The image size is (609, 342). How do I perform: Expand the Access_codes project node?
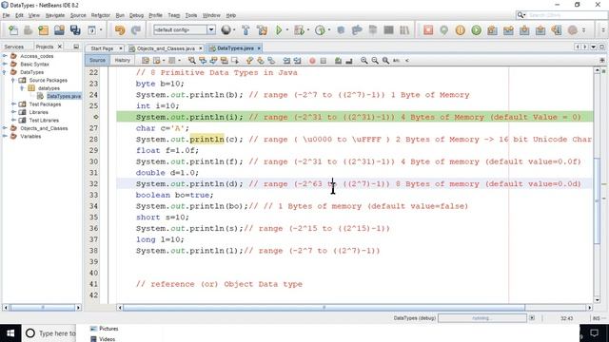[5, 56]
